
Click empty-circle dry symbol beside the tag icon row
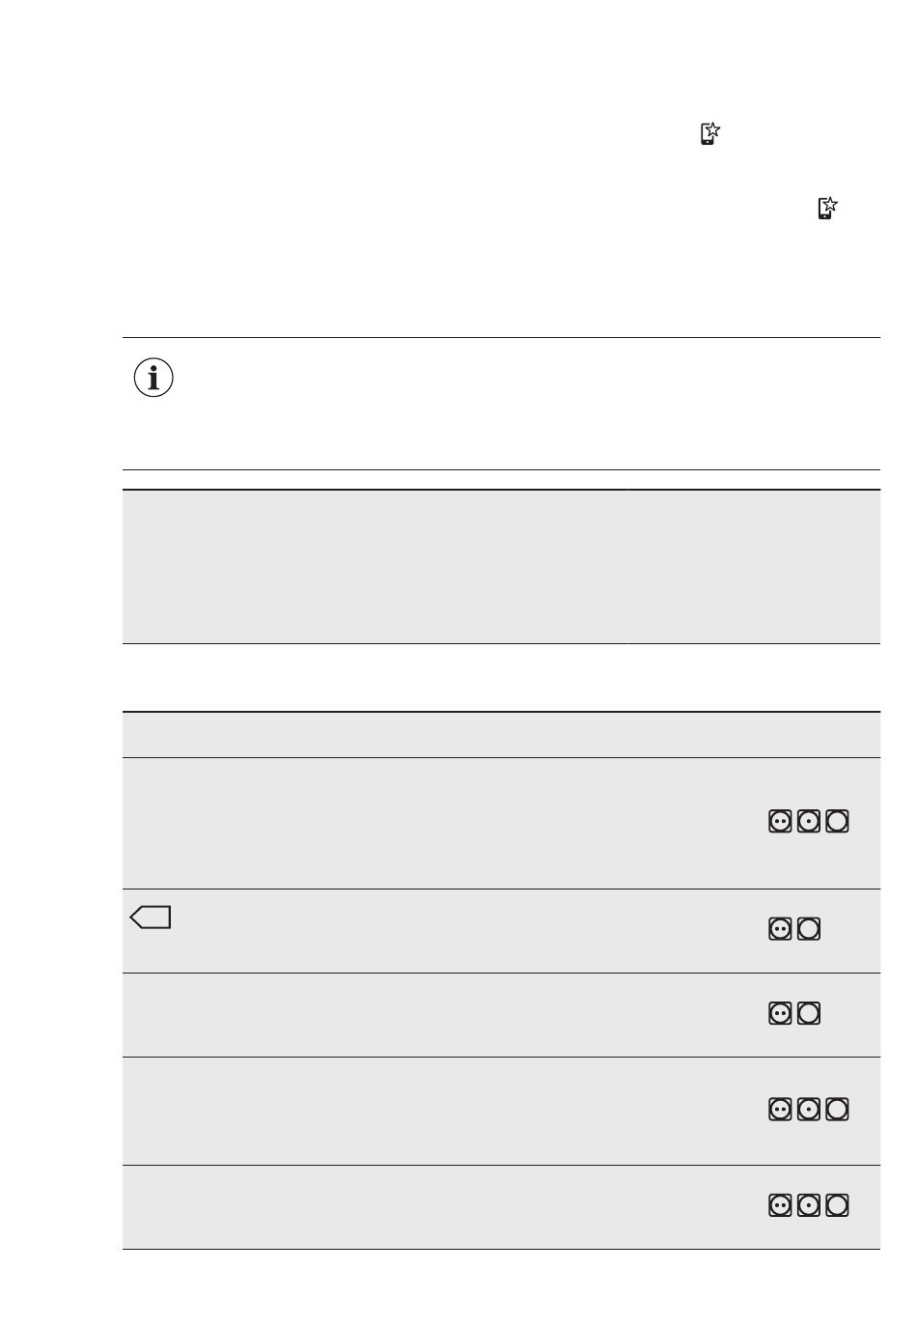(x=809, y=929)
